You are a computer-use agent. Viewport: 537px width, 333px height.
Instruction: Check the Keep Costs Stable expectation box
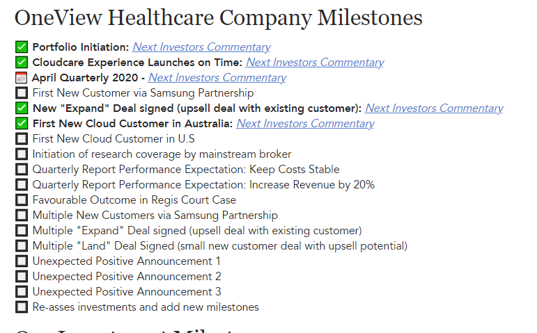tap(21, 169)
